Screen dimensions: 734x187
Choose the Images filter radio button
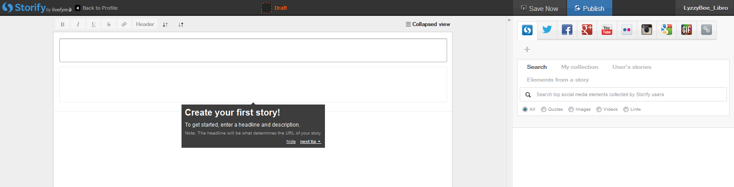coord(571,109)
